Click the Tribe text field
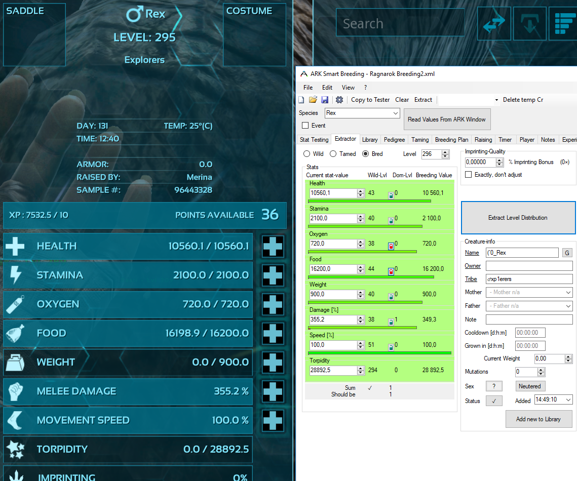Screen dimensions: 577x481 529,279
